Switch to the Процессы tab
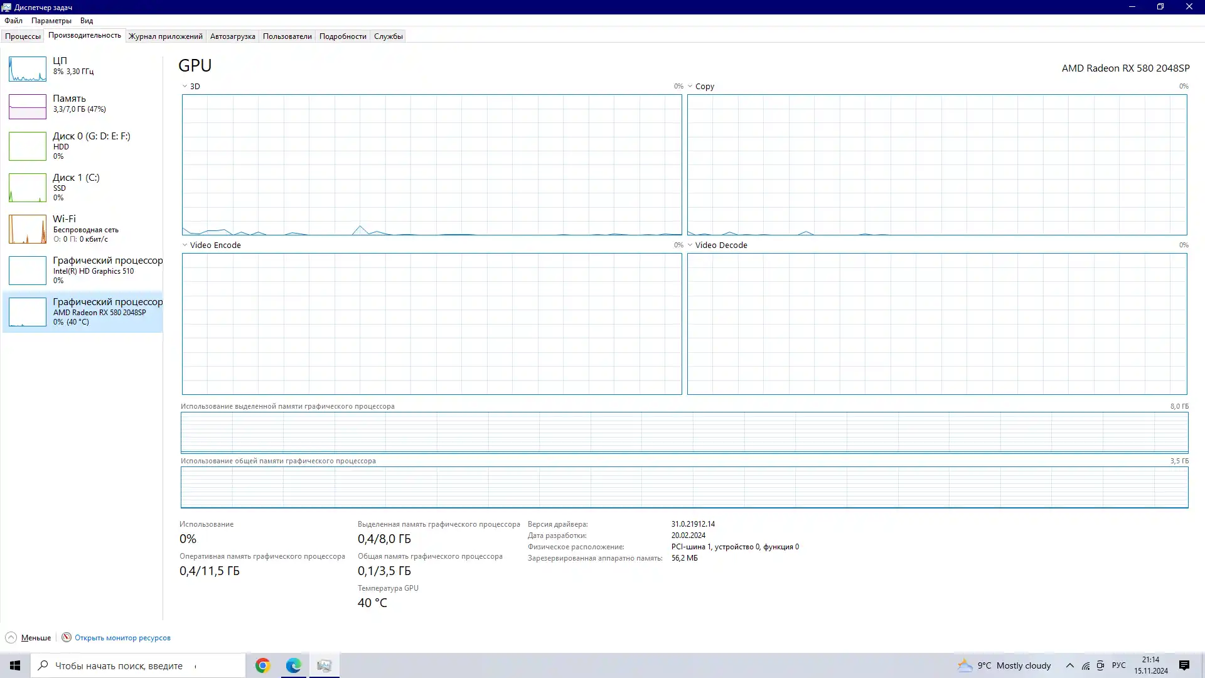The width and height of the screenshot is (1205, 678). pyautogui.click(x=23, y=36)
